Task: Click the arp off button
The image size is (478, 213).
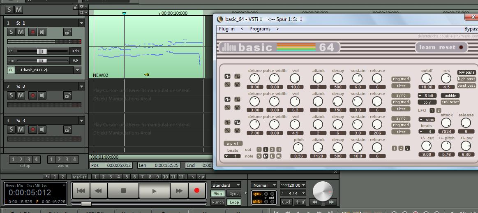Action: pyautogui.click(x=233, y=144)
